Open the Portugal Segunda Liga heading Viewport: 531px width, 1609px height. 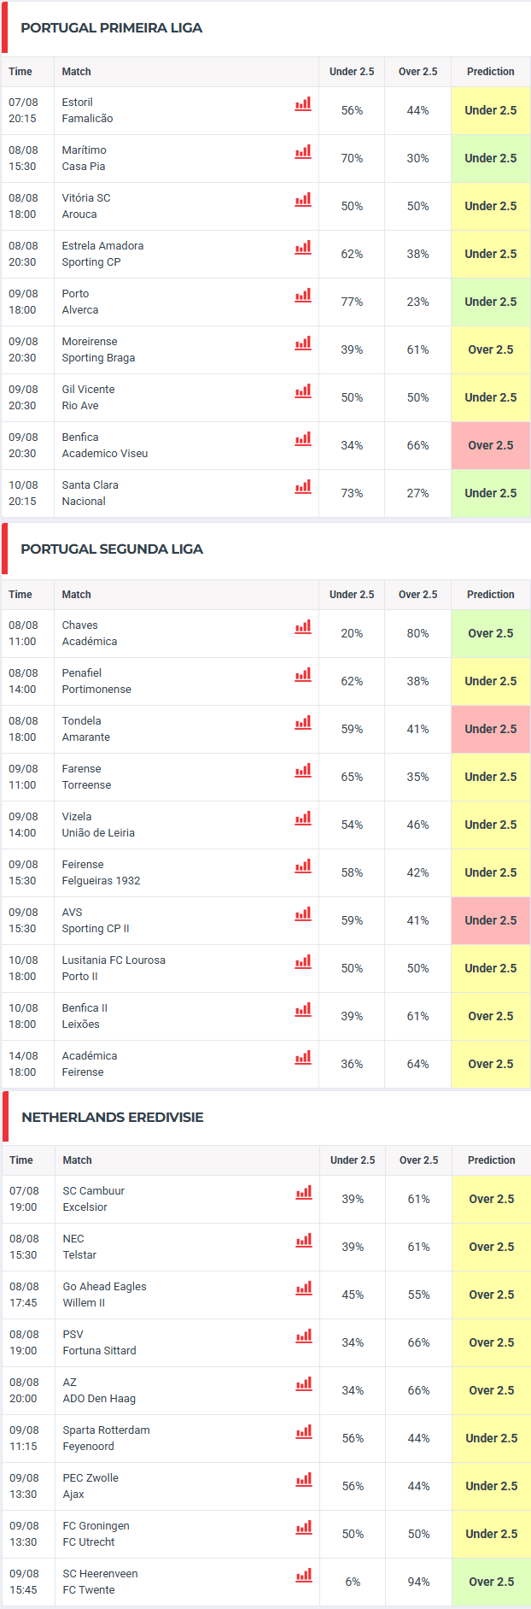[112, 549]
